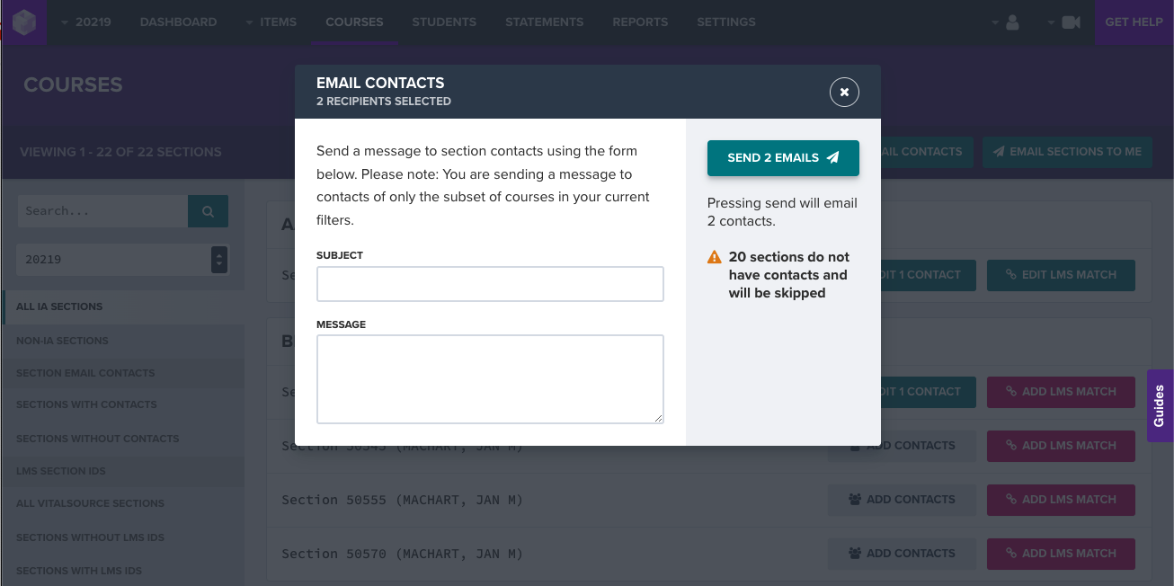The width and height of the screenshot is (1174, 586).
Task: Click Add LMS Match for section 50555
Action: (1061, 500)
